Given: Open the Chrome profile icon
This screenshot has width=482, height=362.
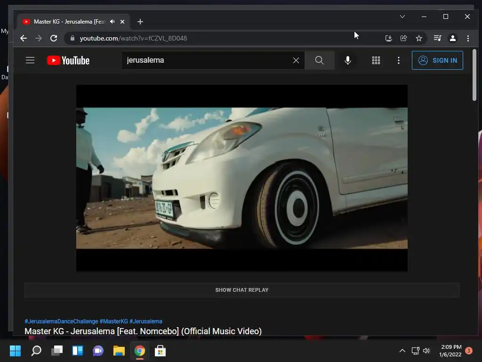Looking at the screenshot, I should 452,38.
